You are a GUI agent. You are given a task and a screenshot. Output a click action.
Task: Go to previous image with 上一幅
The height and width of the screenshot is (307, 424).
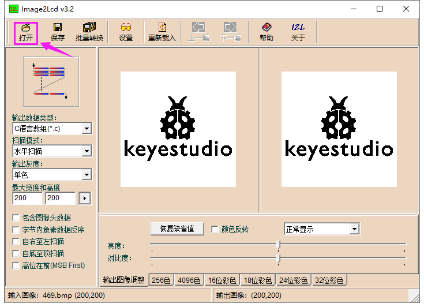[x=198, y=32]
